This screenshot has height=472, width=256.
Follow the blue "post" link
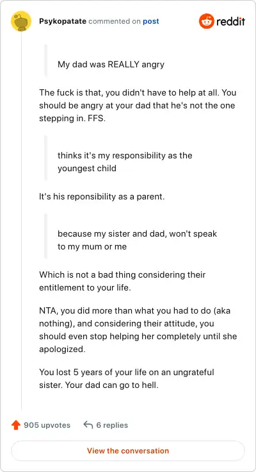(151, 21)
